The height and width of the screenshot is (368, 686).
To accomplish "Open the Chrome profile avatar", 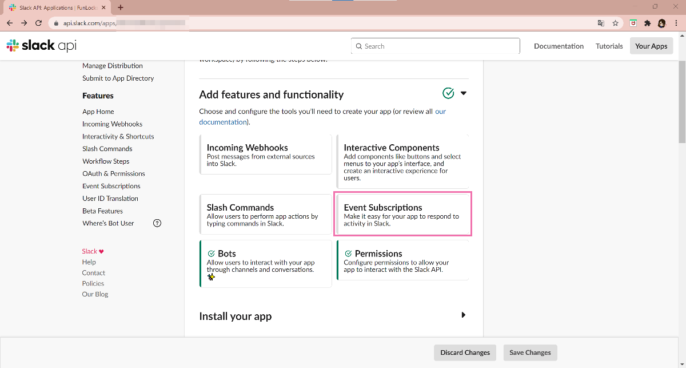I will pos(662,23).
